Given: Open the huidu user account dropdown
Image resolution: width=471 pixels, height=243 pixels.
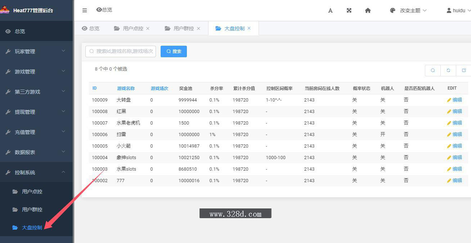Looking at the screenshot, I should point(458,10).
